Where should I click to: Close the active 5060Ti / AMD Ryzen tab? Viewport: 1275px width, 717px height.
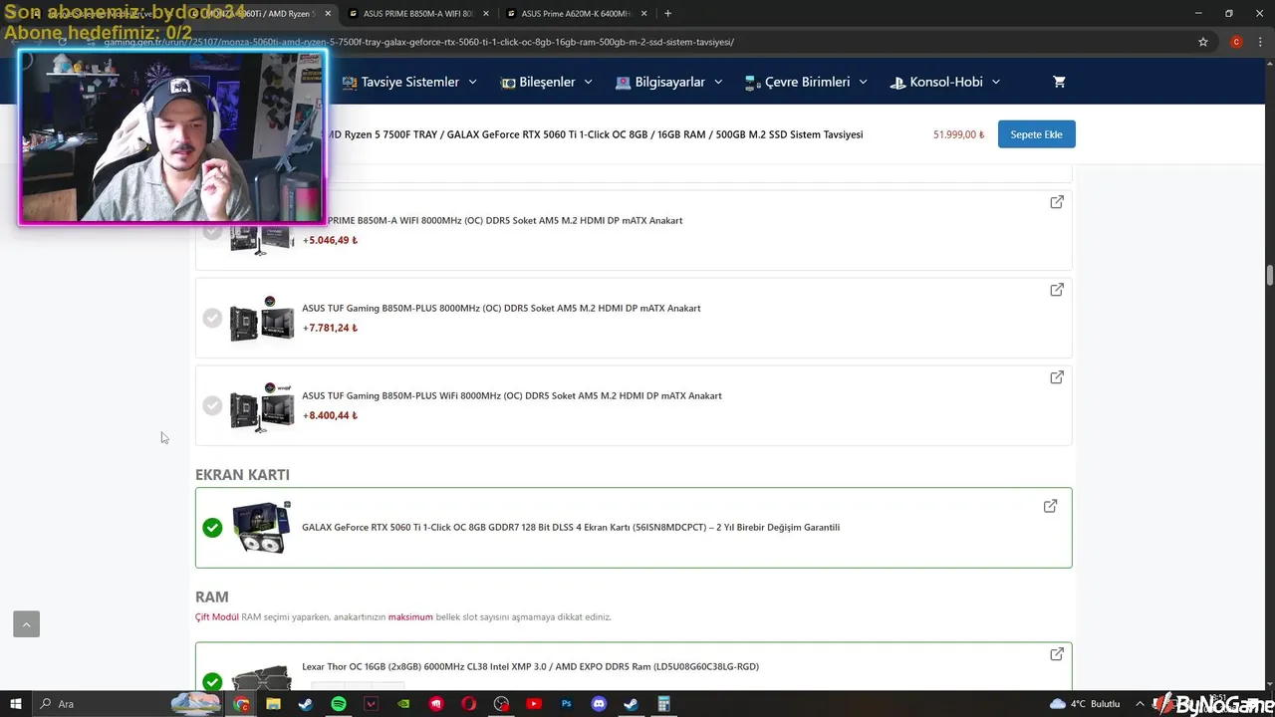click(x=328, y=14)
